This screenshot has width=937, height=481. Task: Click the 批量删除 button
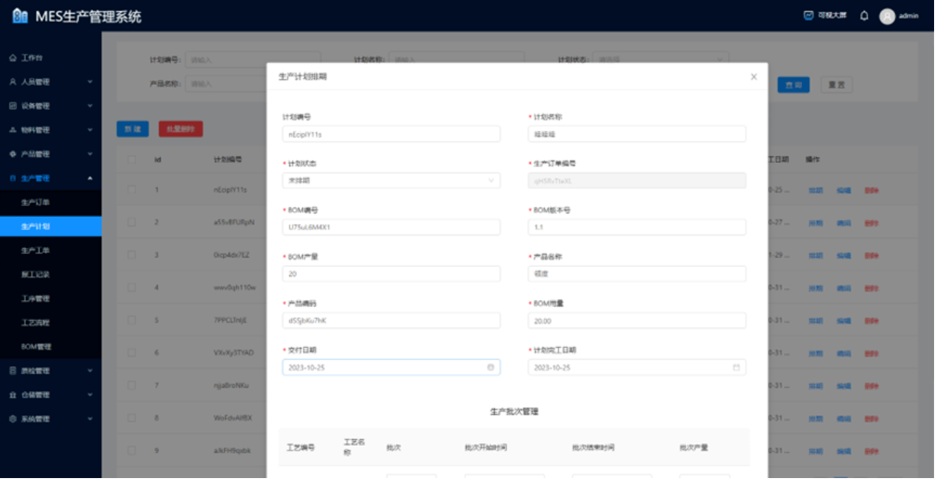(x=181, y=129)
